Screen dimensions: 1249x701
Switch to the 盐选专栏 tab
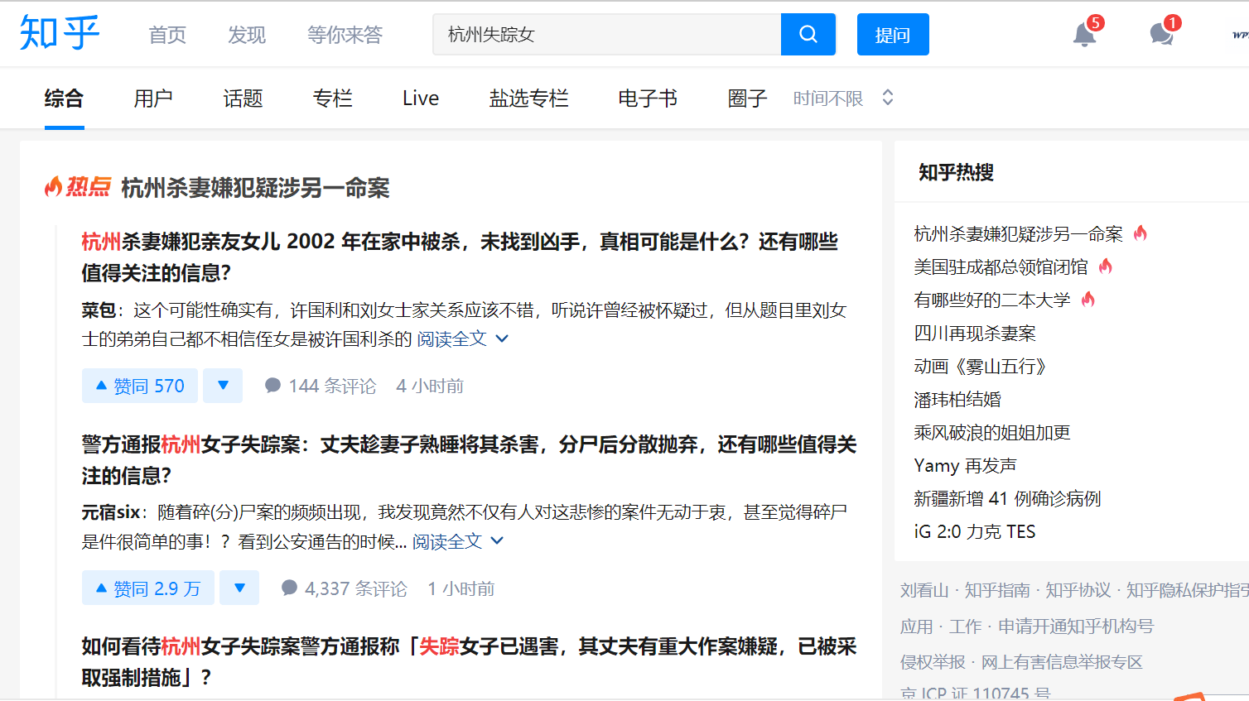click(528, 98)
